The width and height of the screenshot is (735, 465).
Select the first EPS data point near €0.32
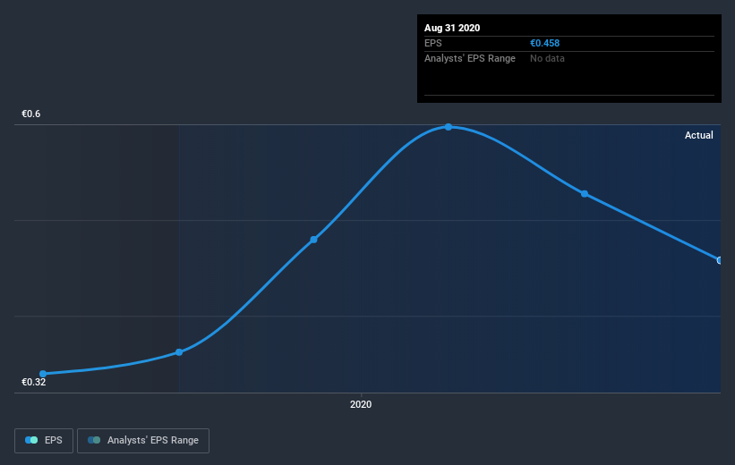43,374
